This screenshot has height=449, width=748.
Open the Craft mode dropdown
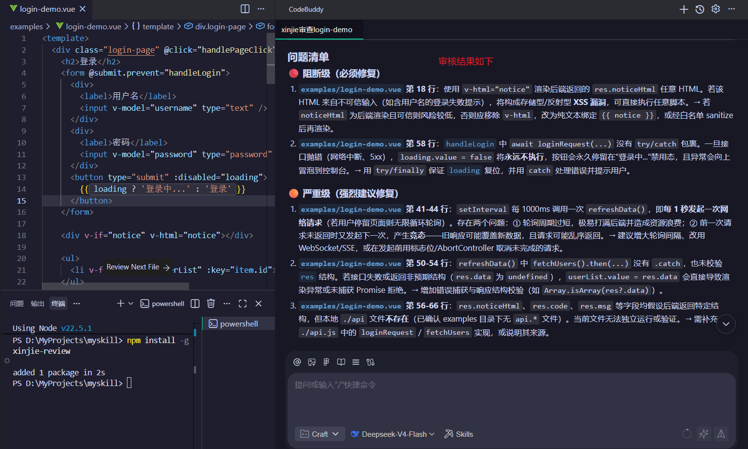320,434
